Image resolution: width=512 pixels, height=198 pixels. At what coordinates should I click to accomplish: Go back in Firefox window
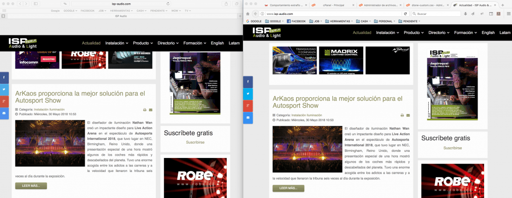255,14
